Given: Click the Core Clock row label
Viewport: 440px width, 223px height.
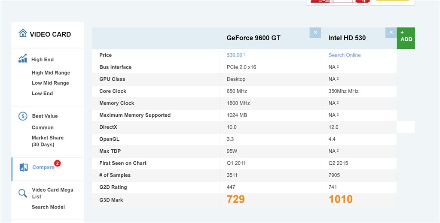Looking at the screenshot, I should (113, 91).
